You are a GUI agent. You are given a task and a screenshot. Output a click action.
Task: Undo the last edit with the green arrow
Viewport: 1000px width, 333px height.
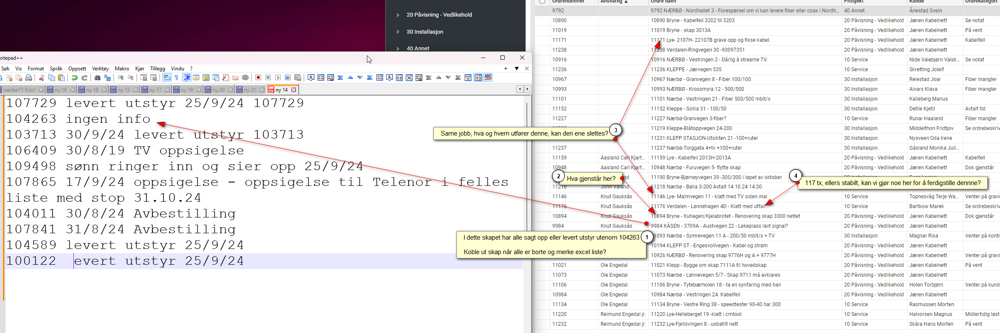click(75, 78)
